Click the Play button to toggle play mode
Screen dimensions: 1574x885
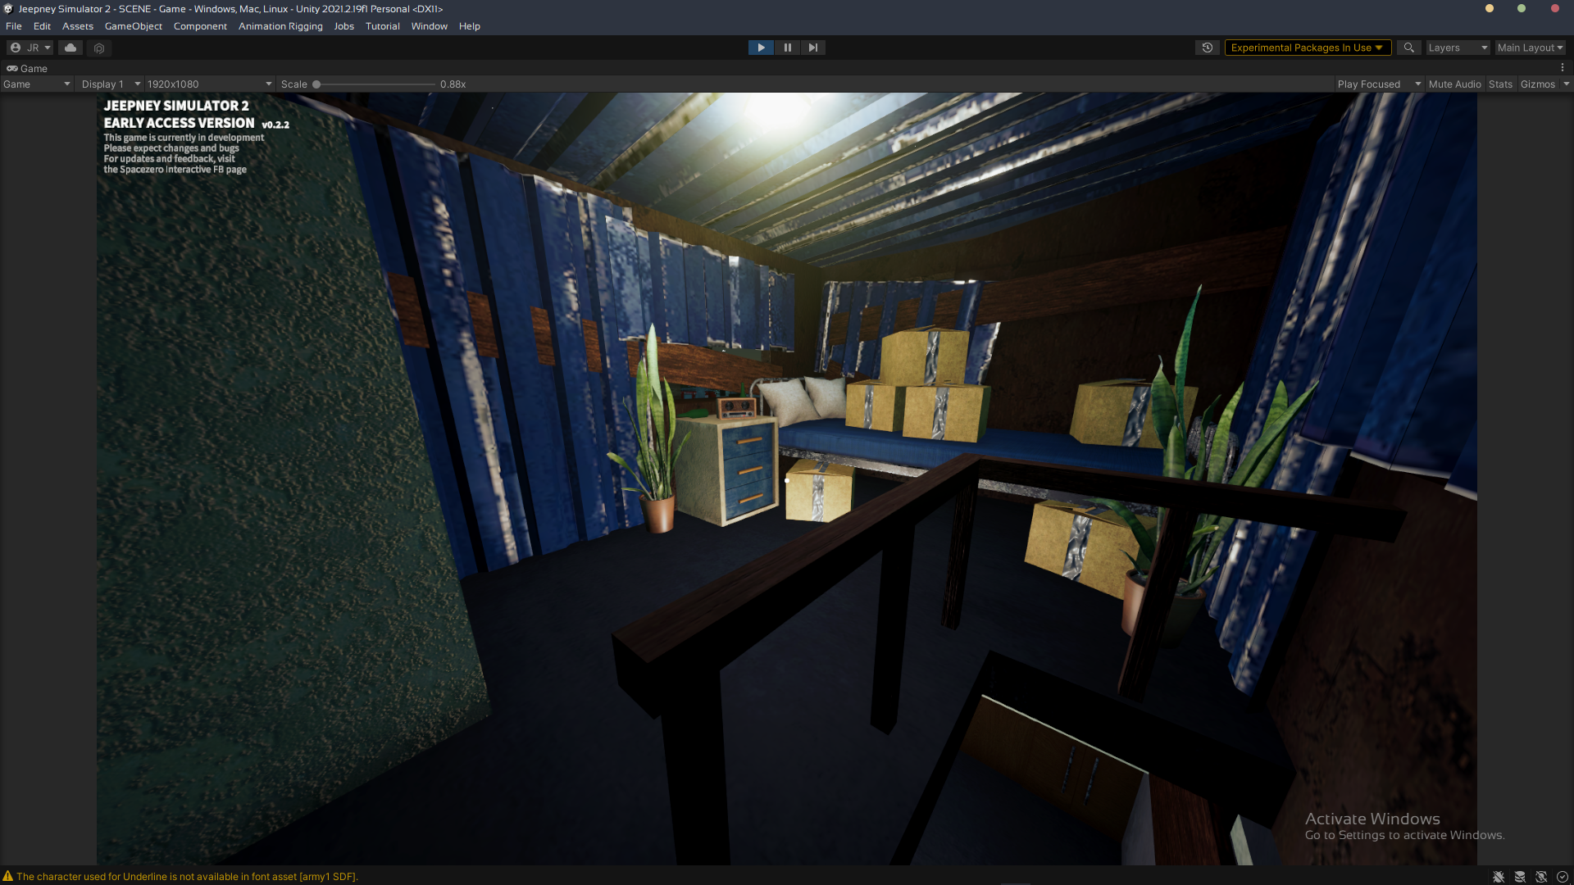coord(761,48)
